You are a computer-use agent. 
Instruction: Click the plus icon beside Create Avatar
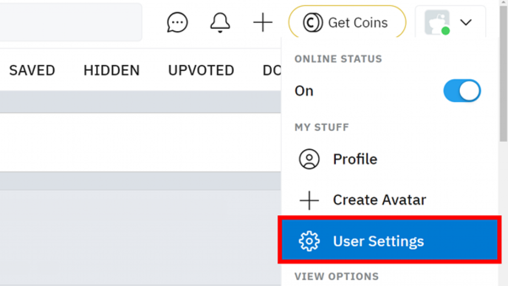point(309,200)
